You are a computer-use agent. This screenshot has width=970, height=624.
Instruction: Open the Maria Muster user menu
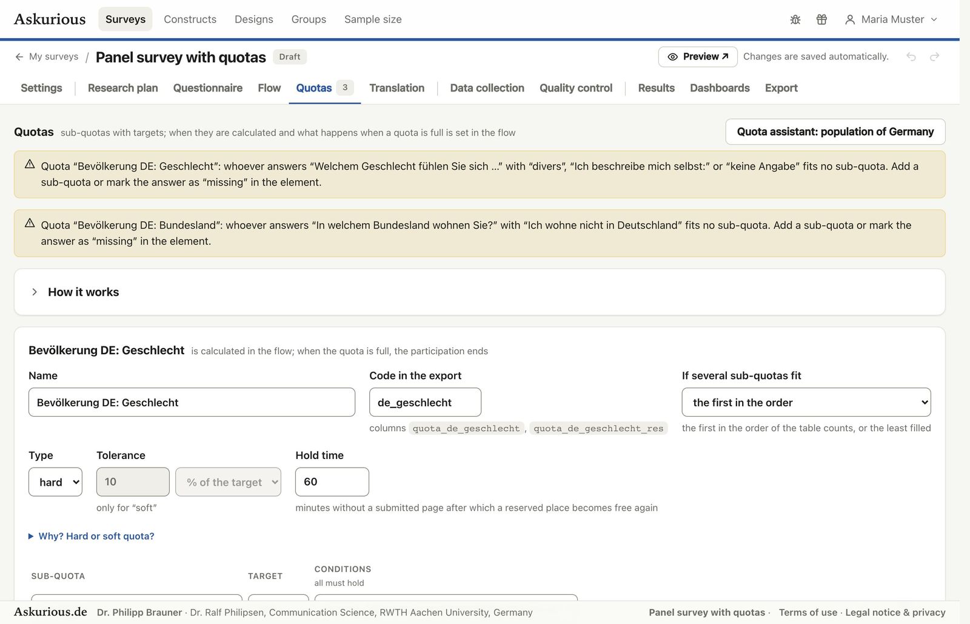click(891, 19)
